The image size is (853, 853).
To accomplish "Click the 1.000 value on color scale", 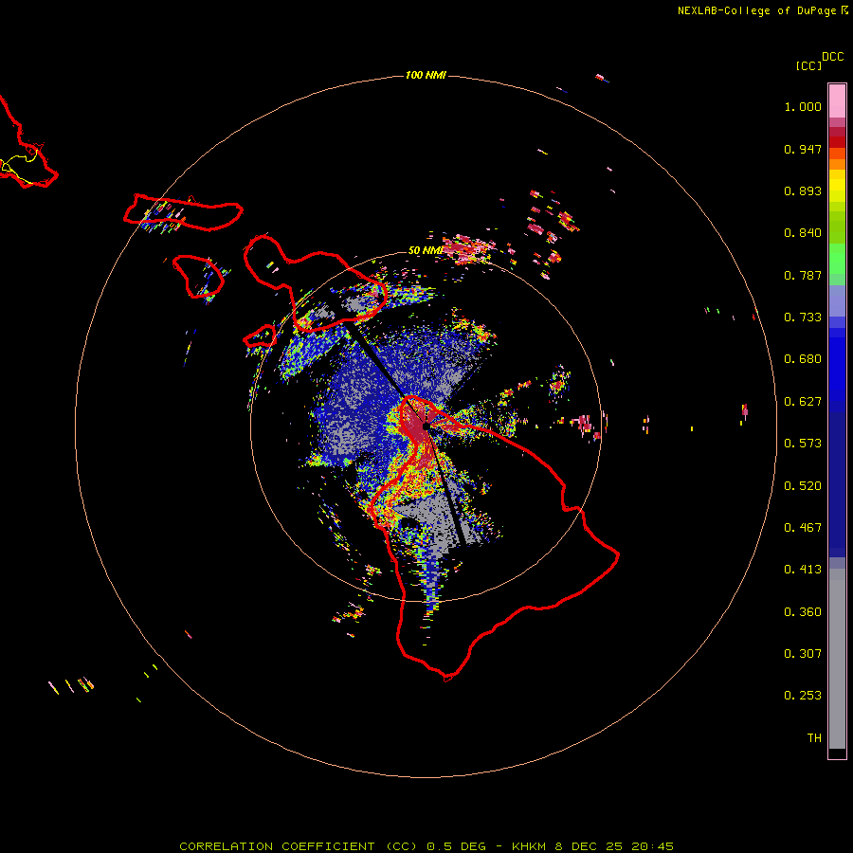I will click(x=803, y=106).
